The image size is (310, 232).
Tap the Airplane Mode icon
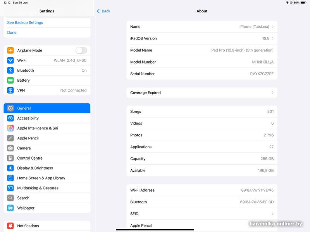(10, 50)
